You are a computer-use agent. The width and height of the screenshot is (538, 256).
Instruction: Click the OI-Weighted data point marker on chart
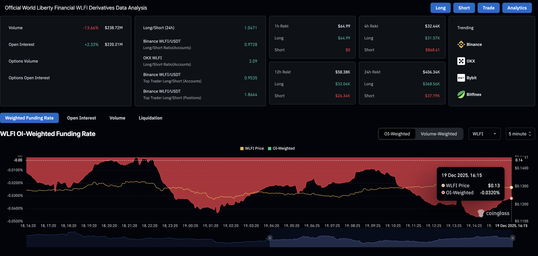511,198
